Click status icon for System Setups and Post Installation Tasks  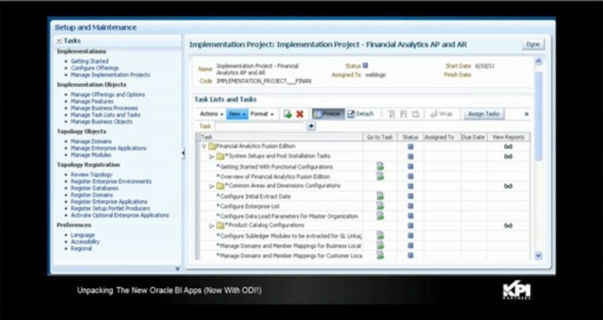tap(411, 156)
